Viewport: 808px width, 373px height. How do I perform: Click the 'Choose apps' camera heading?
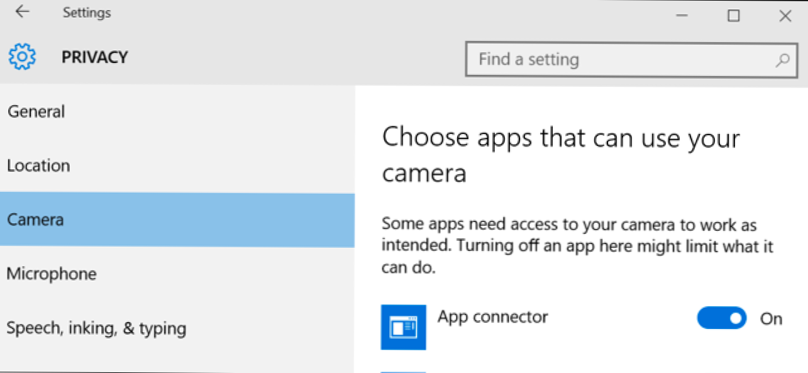560,155
